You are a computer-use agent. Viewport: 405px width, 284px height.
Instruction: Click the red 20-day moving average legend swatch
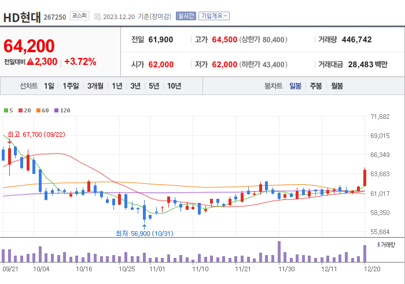pyautogui.click(x=20, y=111)
